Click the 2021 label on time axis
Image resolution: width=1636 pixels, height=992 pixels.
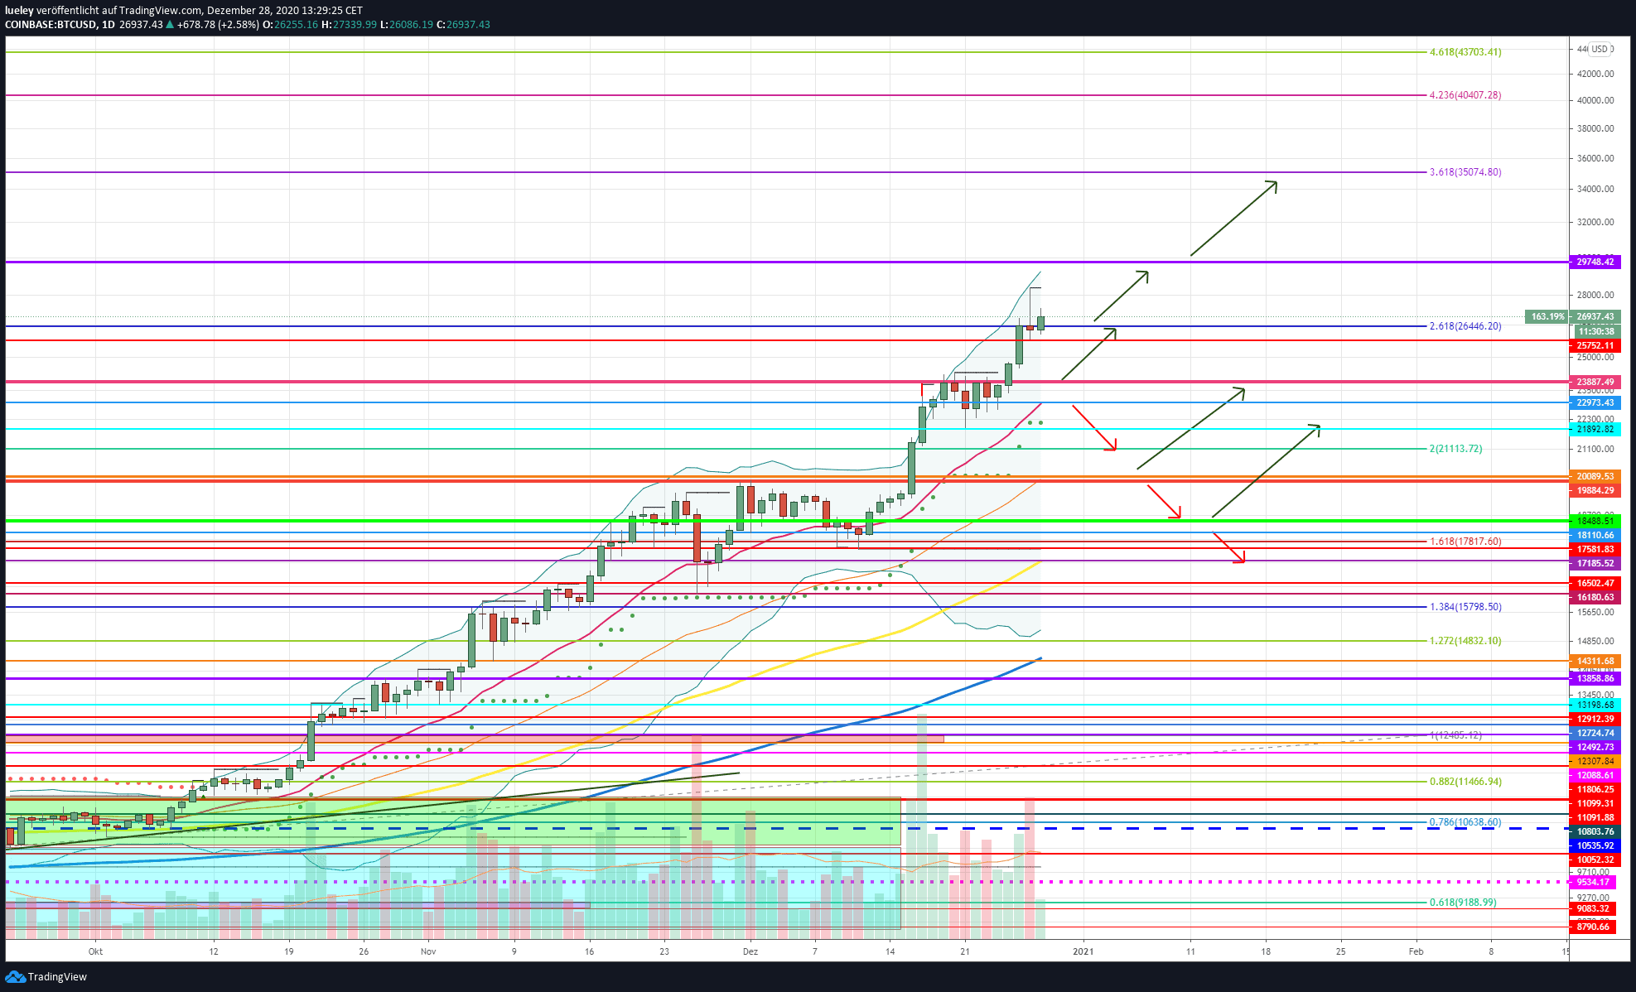coord(1083,951)
